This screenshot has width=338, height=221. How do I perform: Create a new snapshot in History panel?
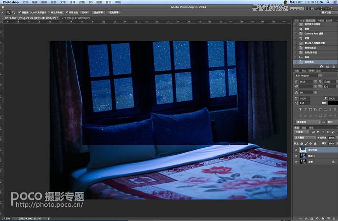328,66
